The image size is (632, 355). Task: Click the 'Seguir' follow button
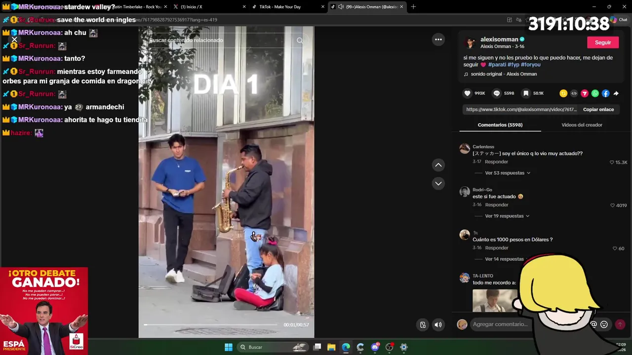click(602, 42)
